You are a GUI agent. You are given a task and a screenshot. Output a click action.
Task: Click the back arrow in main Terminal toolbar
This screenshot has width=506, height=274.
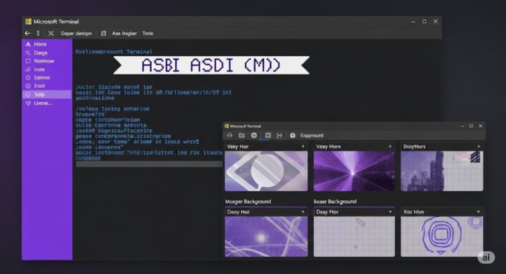[x=27, y=33]
